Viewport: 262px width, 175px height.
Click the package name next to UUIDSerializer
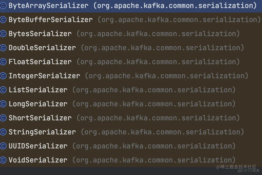pyautogui.click(x=154, y=146)
